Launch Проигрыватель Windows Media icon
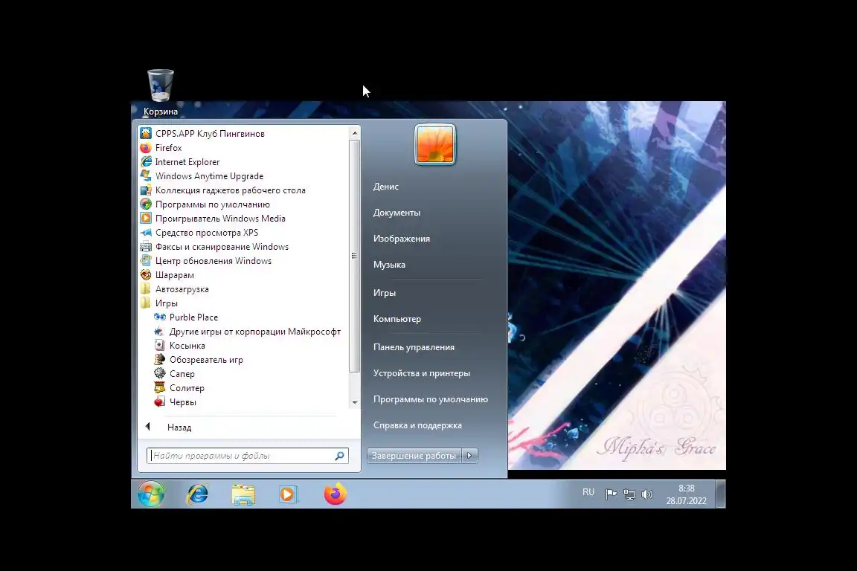 [x=146, y=219]
